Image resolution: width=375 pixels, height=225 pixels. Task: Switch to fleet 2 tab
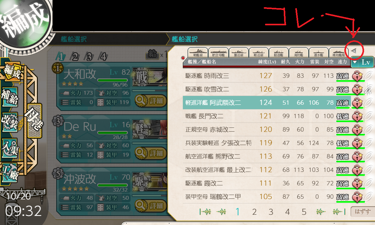coord(75,57)
